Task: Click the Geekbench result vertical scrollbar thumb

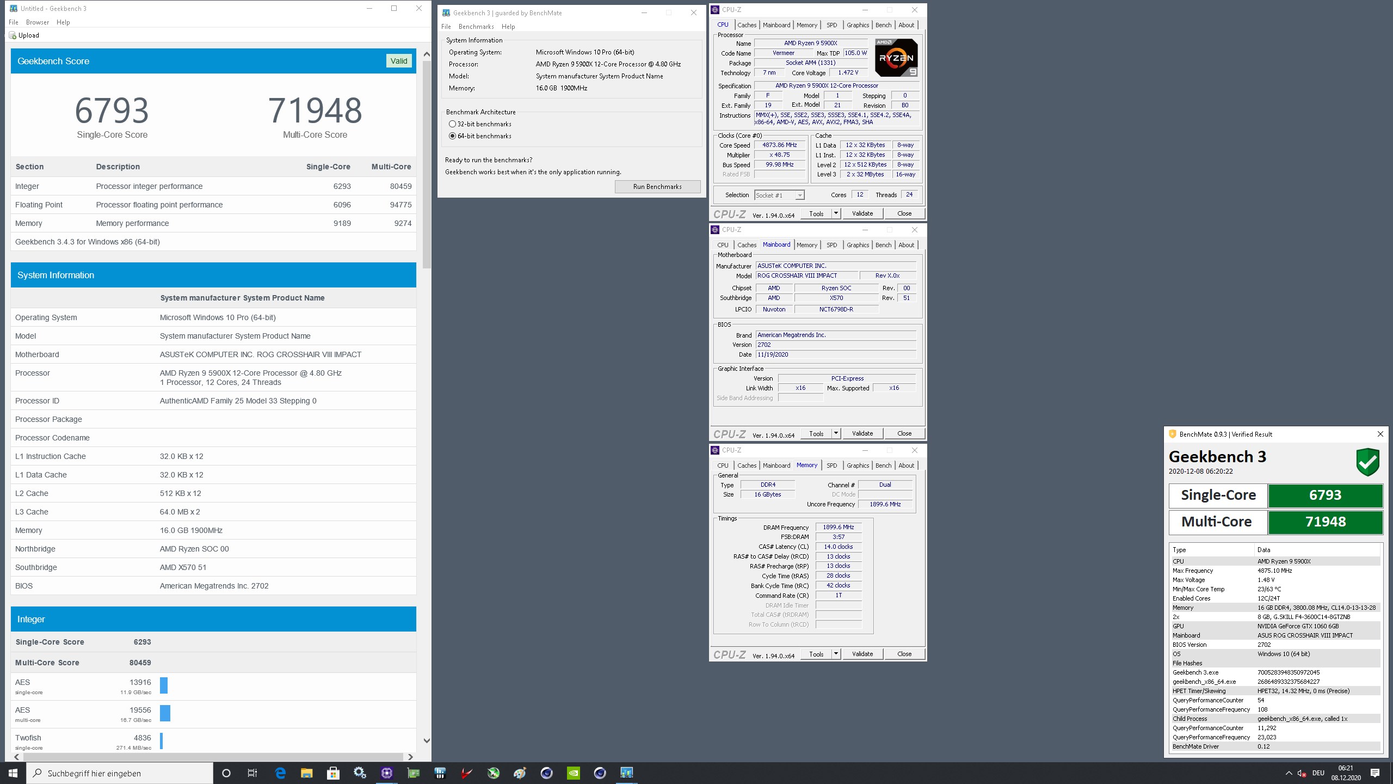Action: tap(427, 164)
